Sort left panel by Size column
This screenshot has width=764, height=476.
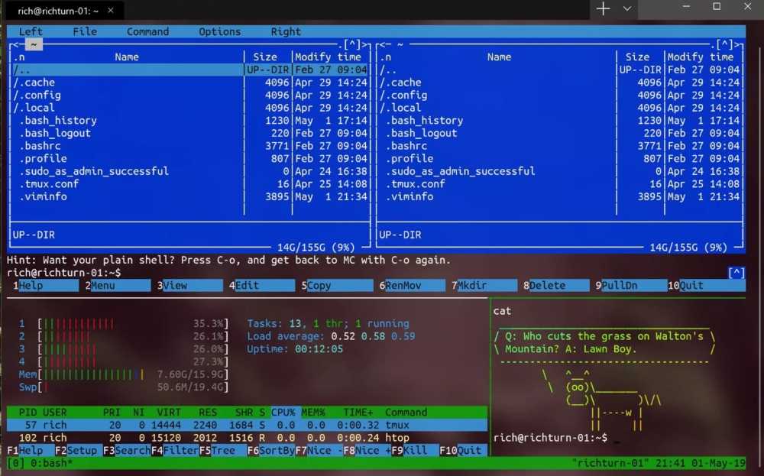point(264,57)
